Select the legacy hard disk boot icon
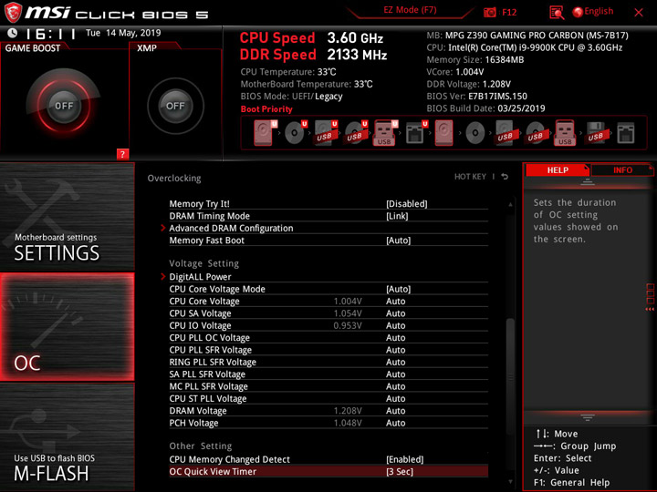Image resolution: width=657 pixels, height=492 pixels. (x=443, y=133)
